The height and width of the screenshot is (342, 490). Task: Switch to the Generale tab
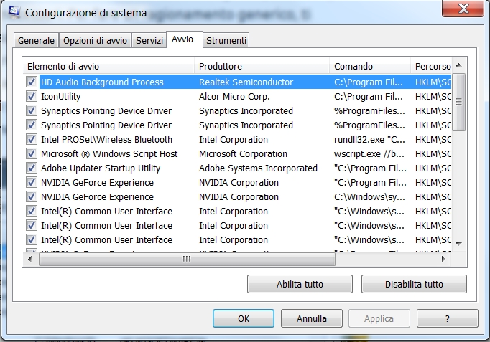coord(36,41)
